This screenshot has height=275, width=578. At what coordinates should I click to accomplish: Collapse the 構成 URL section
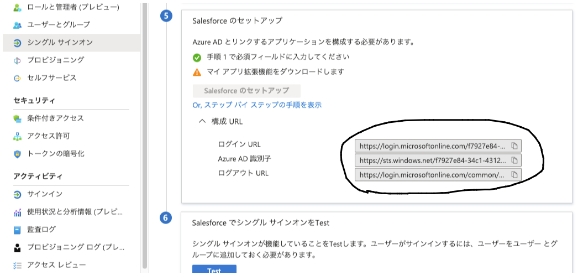202,121
